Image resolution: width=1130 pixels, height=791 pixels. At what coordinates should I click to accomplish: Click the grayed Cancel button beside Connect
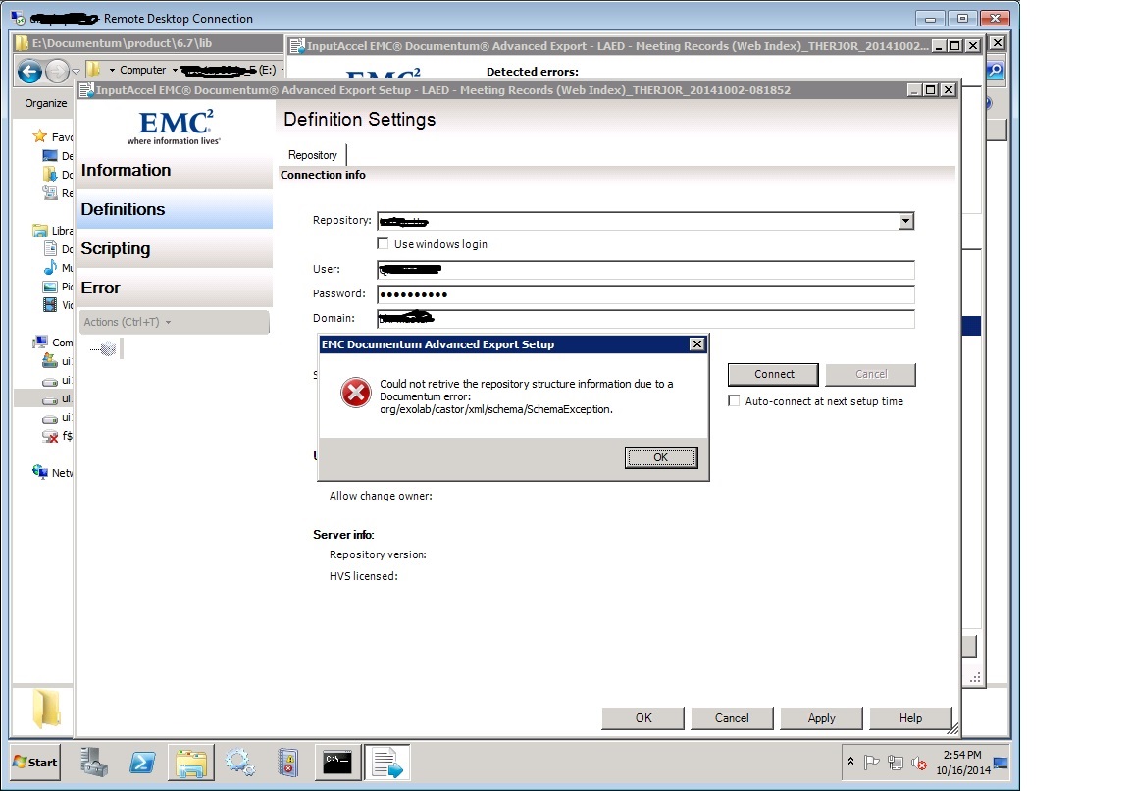coord(871,374)
